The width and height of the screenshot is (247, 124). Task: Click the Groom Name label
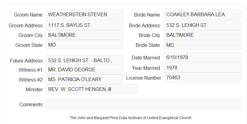[x=28, y=15]
